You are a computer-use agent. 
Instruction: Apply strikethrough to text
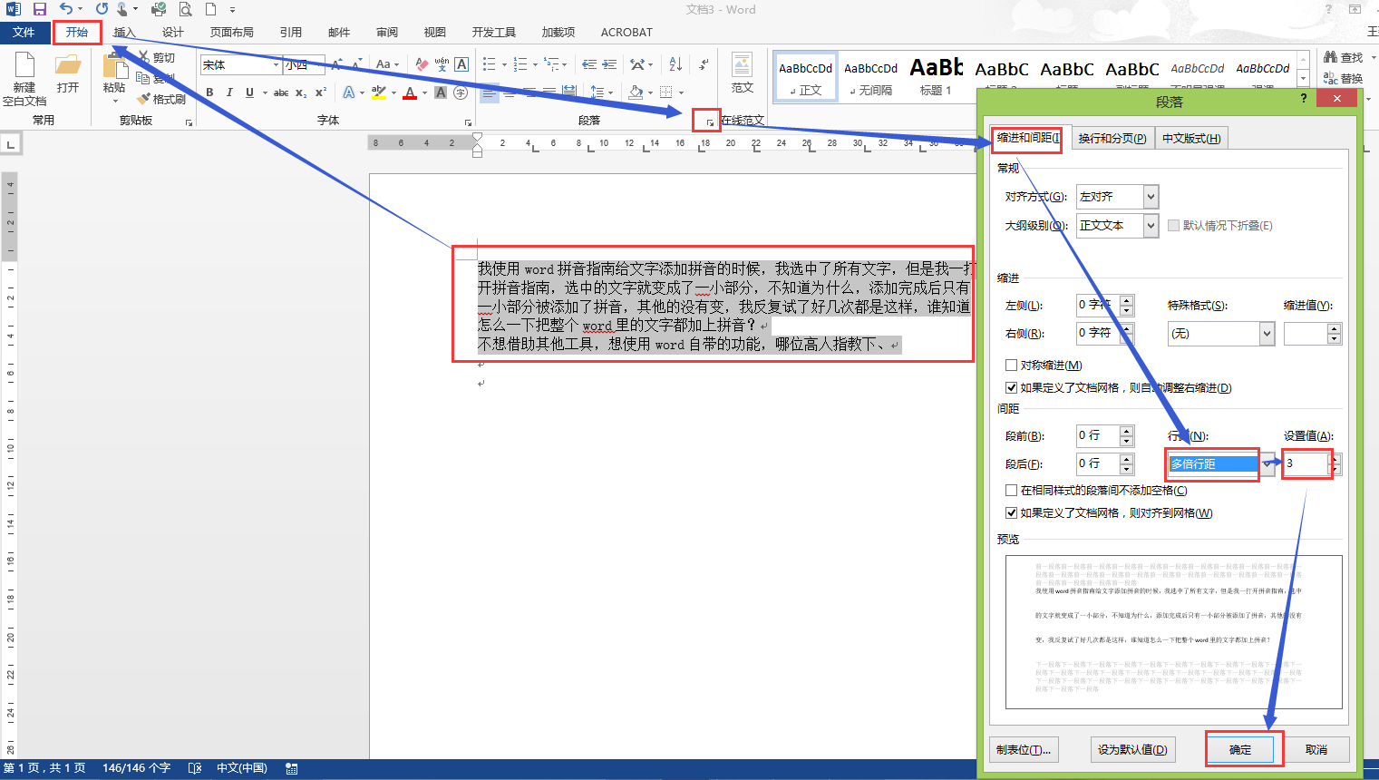click(x=281, y=93)
